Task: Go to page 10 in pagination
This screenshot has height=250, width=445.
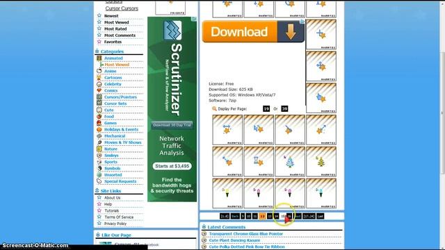Action: point(248,216)
